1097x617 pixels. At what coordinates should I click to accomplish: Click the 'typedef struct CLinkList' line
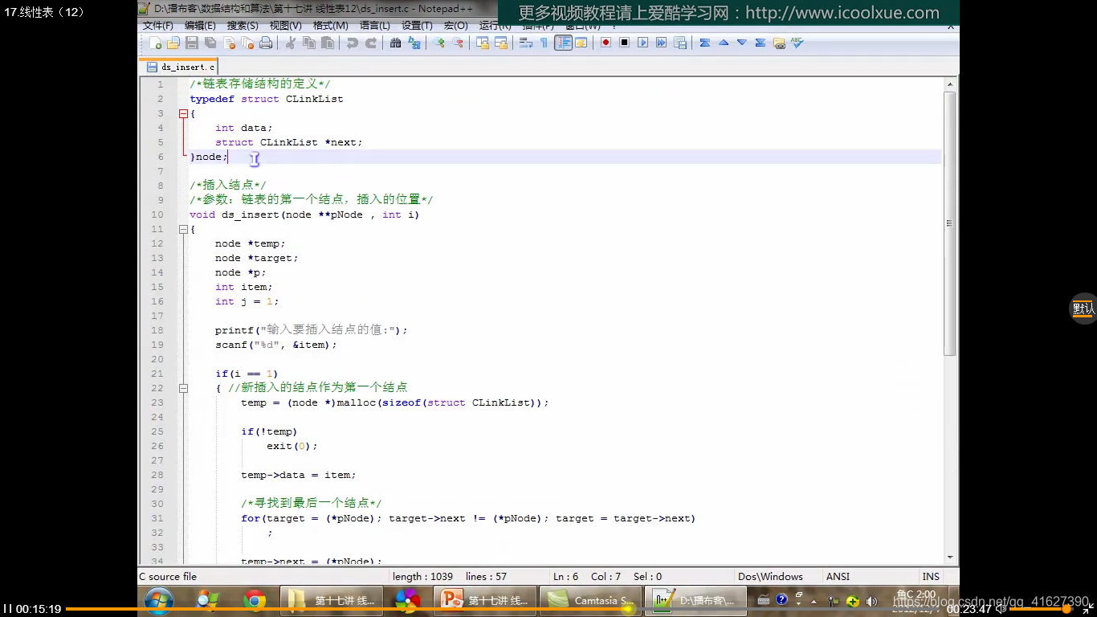coord(266,99)
